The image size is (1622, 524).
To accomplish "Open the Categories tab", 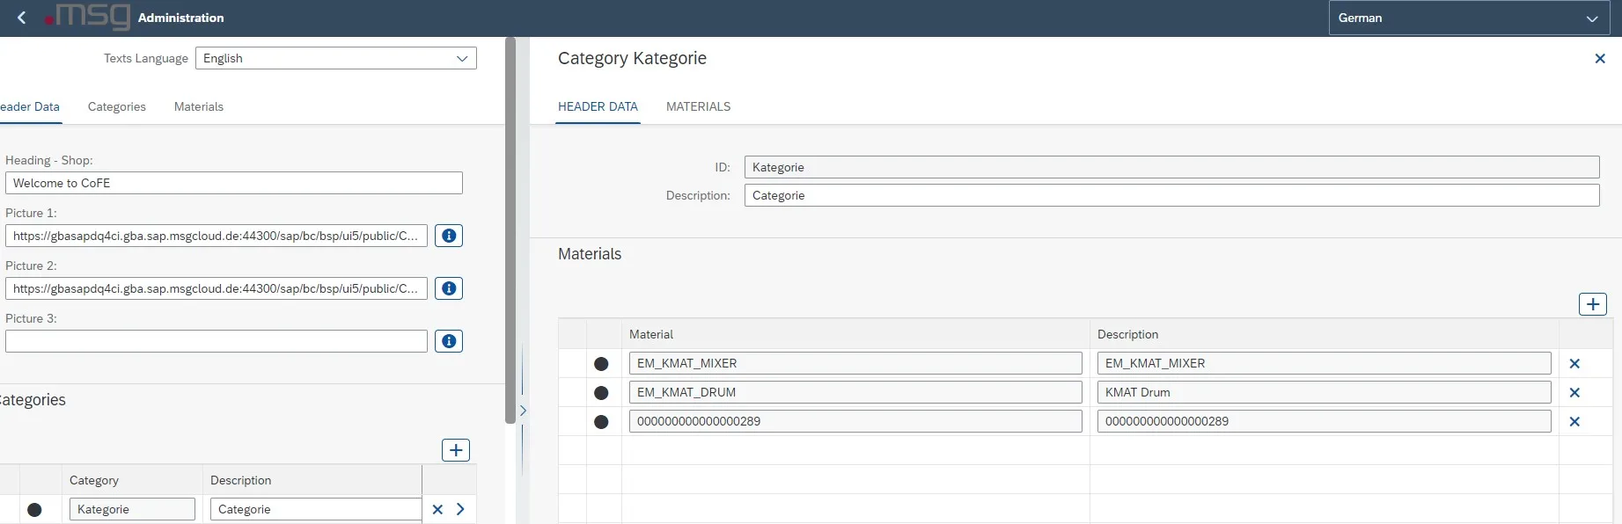I will (117, 106).
